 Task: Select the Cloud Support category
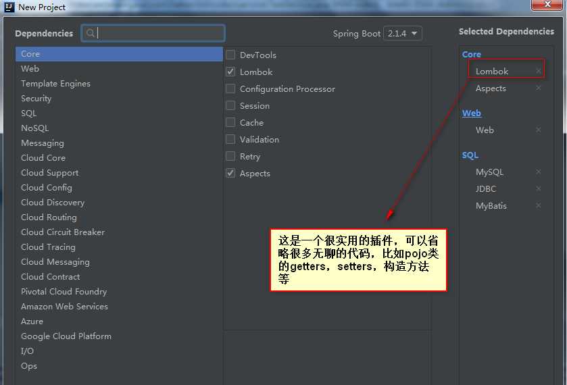click(119, 172)
